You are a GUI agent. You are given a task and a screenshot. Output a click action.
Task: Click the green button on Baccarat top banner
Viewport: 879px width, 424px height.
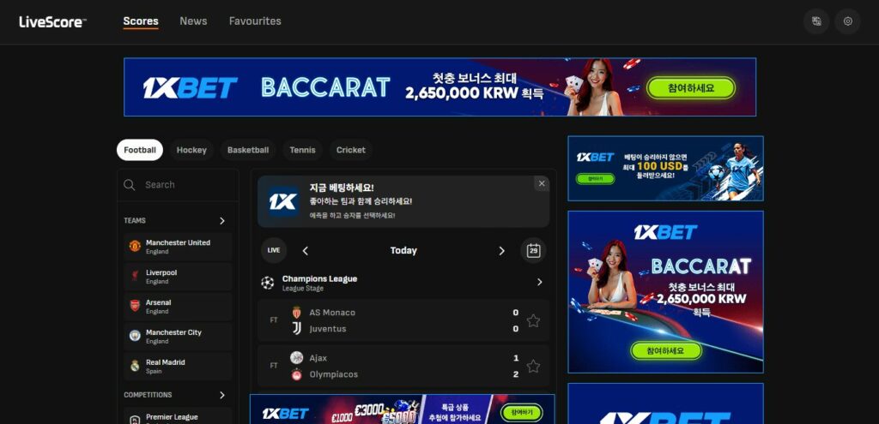tap(691, 88)
